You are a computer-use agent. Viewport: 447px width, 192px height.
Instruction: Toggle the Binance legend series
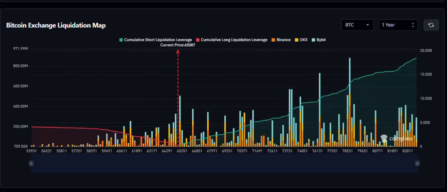point(281,40)
